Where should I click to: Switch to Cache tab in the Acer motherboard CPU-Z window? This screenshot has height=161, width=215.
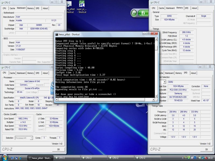12,8
